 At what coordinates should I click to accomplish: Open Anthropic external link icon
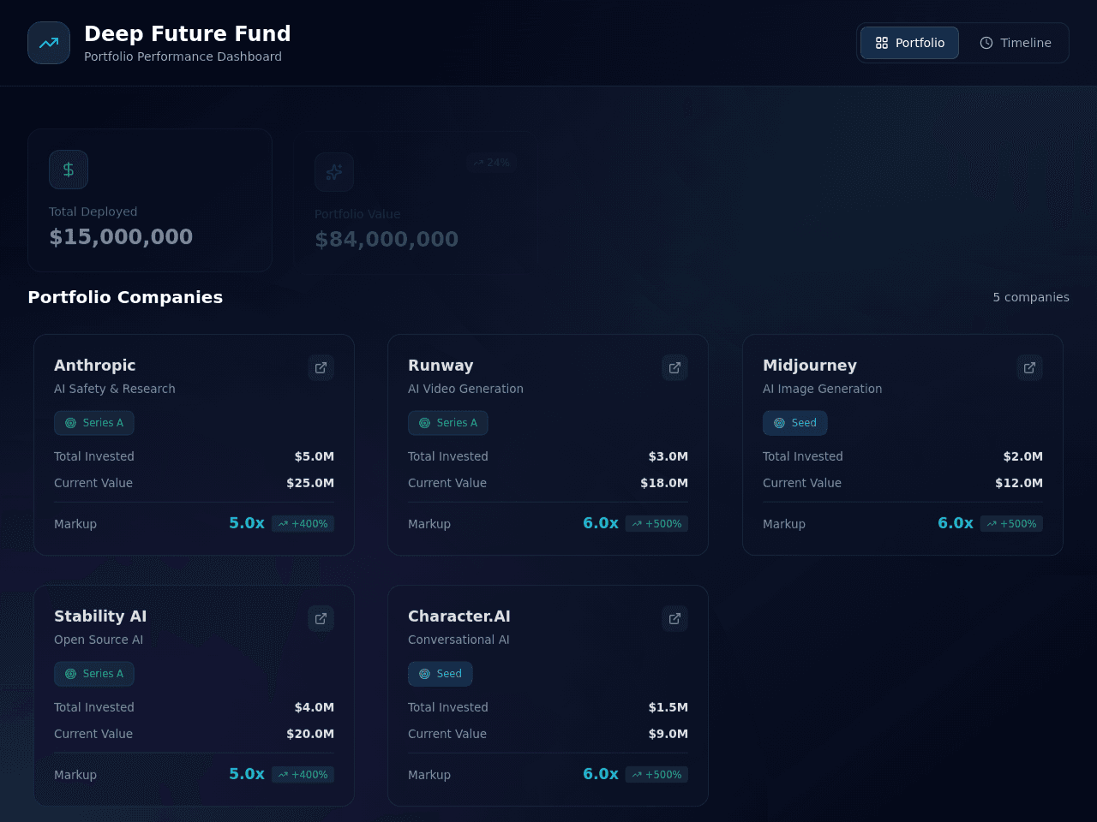tap(321, 367)
